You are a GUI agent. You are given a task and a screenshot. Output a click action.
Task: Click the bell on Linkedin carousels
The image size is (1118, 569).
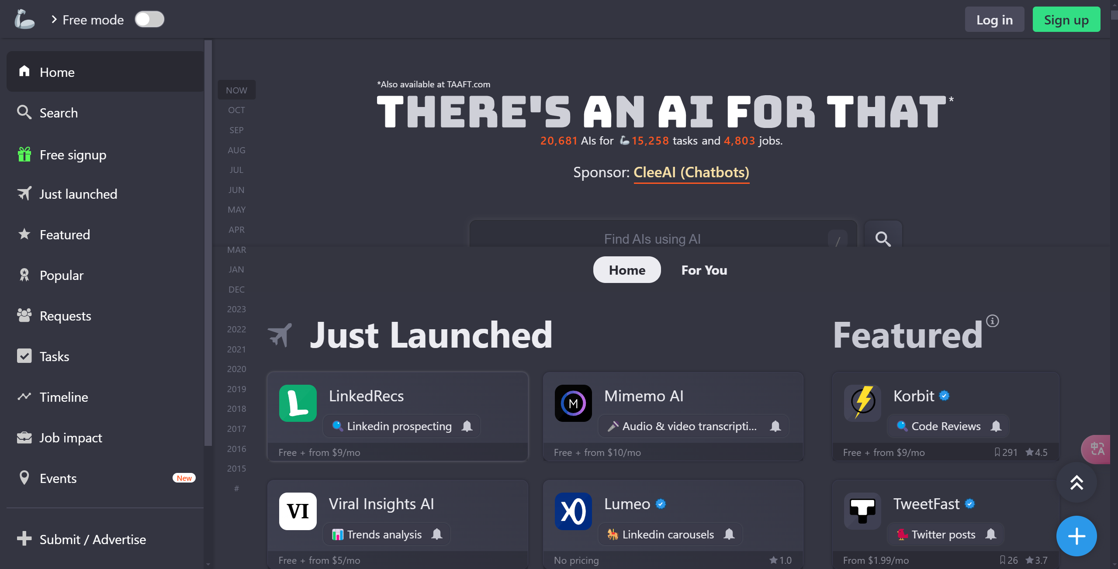[729, 535]
